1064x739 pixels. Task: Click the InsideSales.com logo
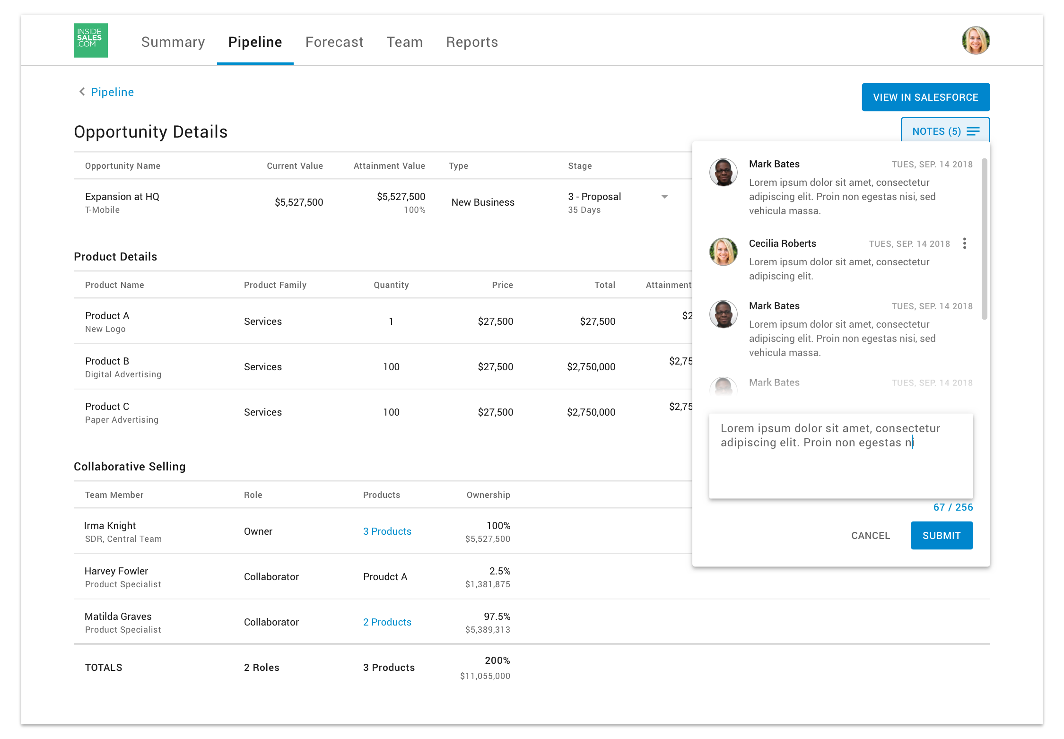pyautogui.click(x=90, y=41)
